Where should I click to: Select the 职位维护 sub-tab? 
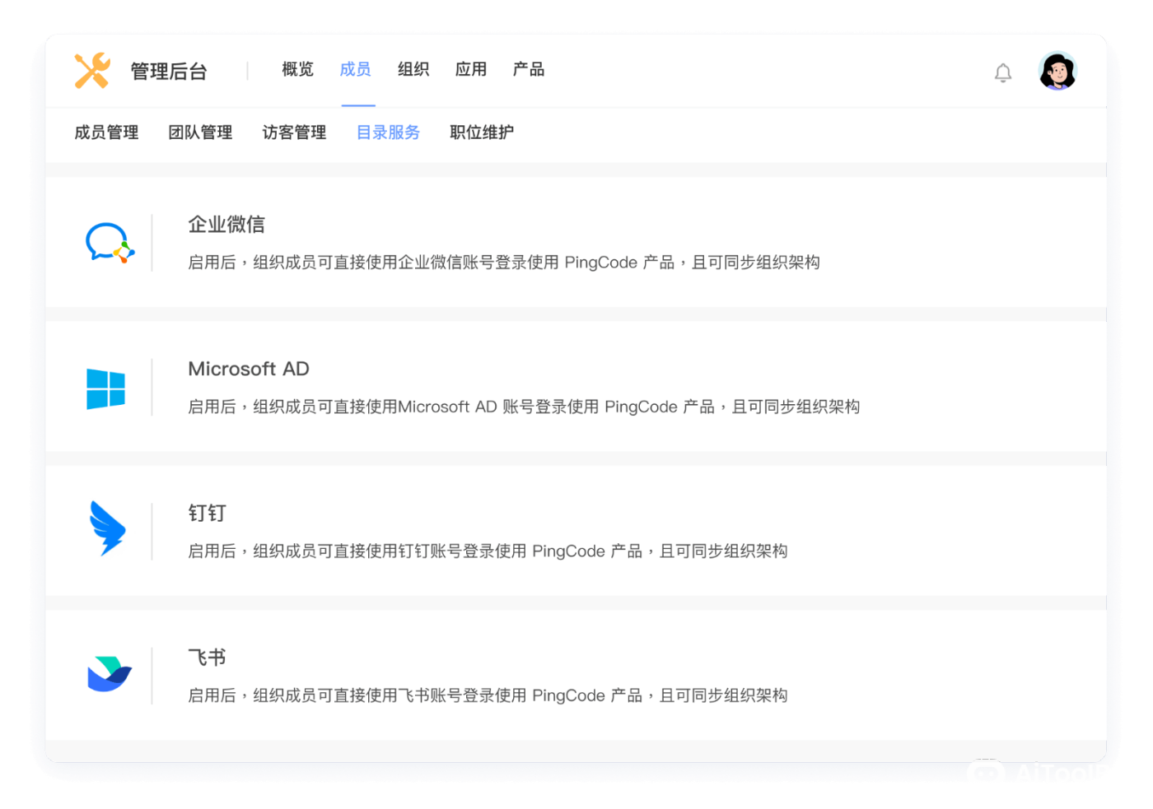coord(482,133)
